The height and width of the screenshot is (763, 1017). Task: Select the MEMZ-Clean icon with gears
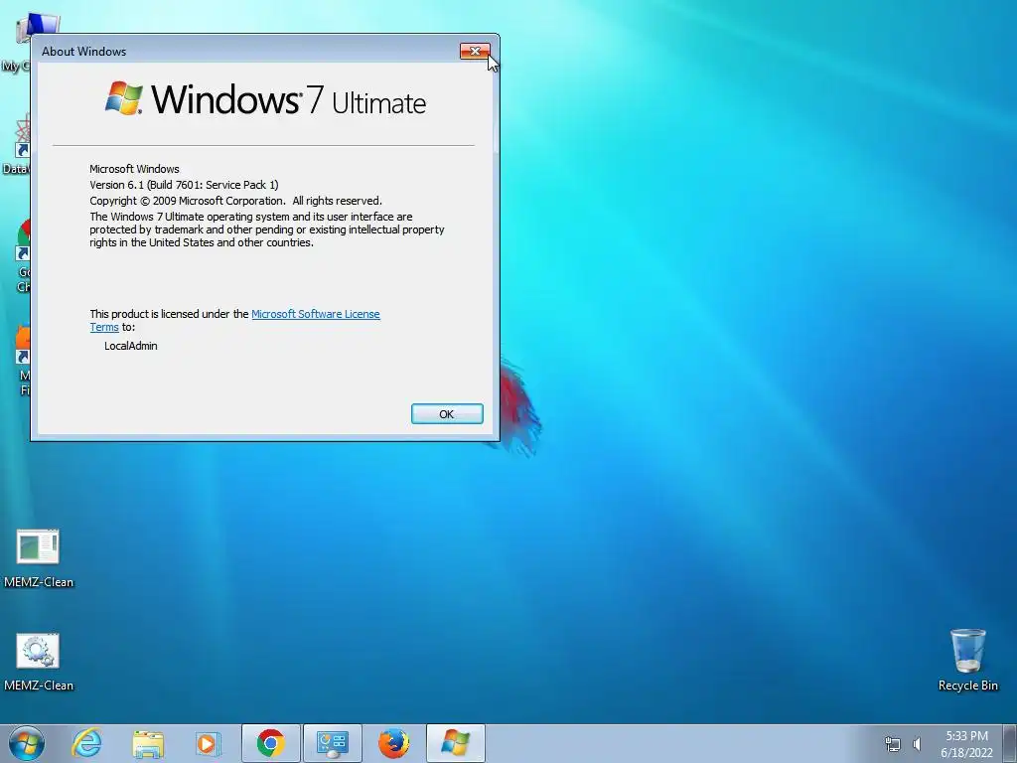[39, 662]
